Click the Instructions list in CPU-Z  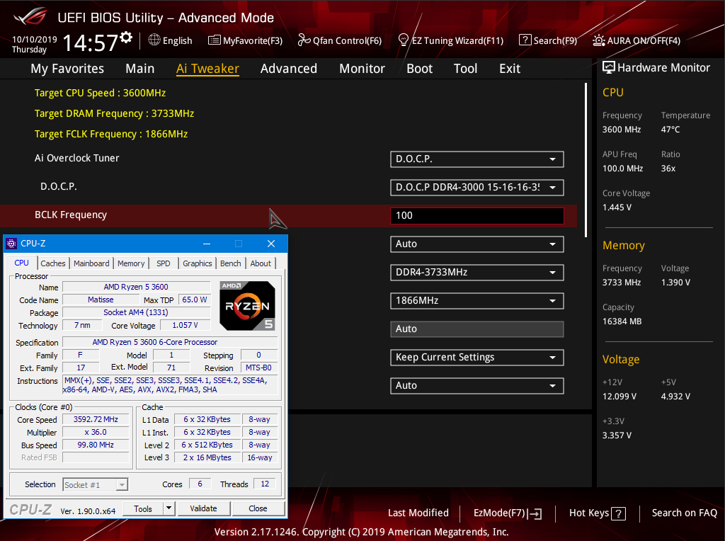tap(170, 385)
